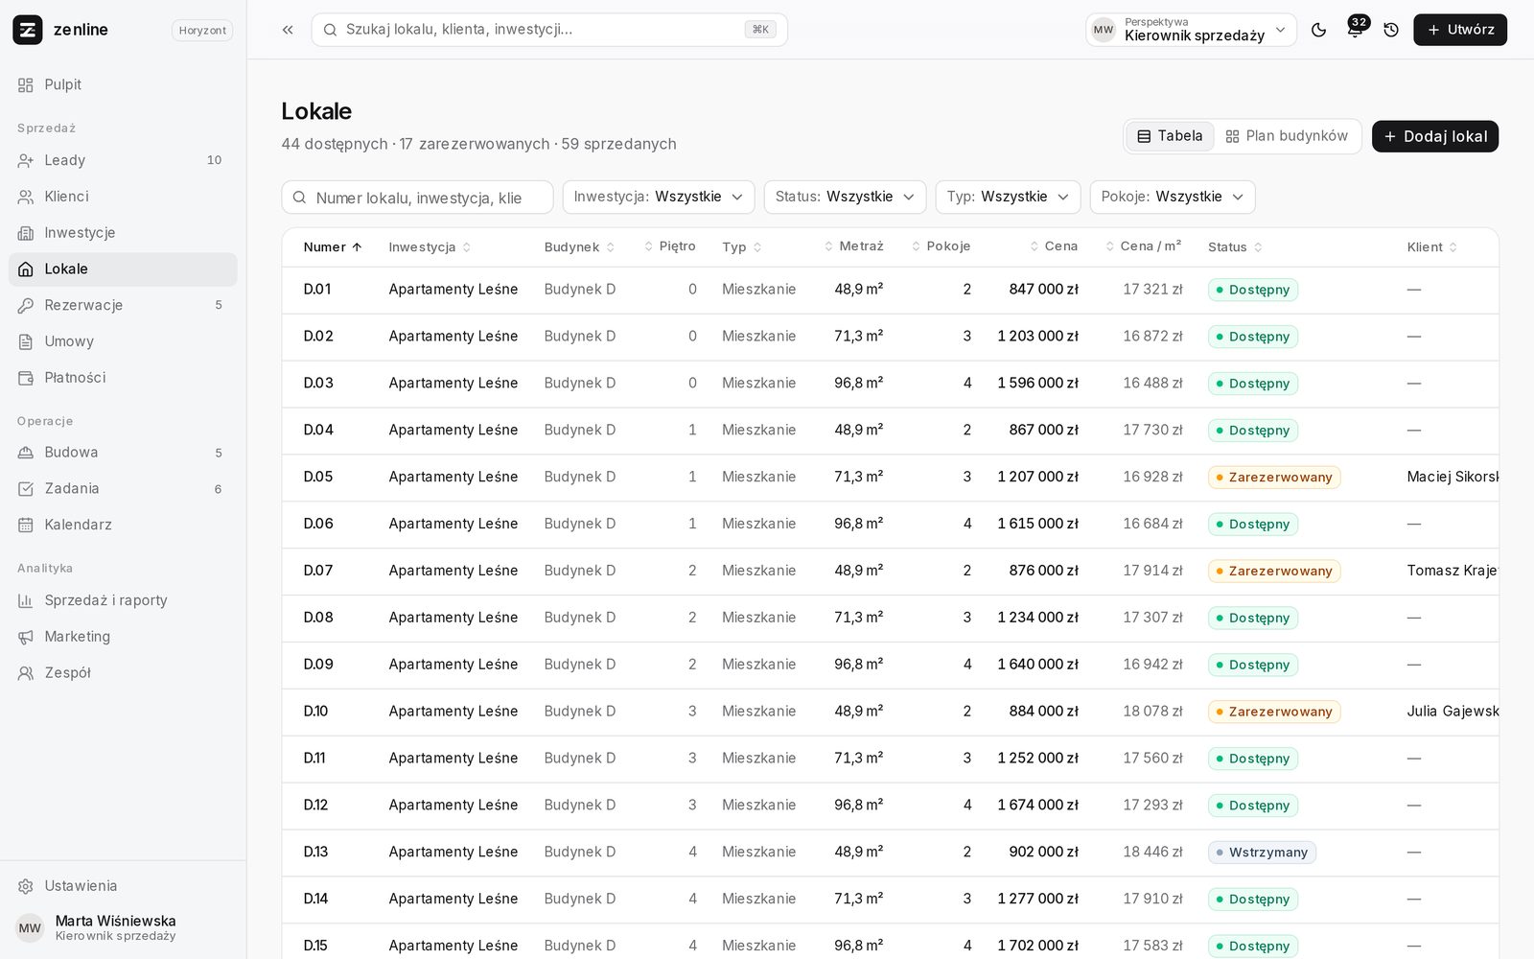Screen dimensions: 1534x959
Task: Open Zespół section
Action: pos(123,673)
